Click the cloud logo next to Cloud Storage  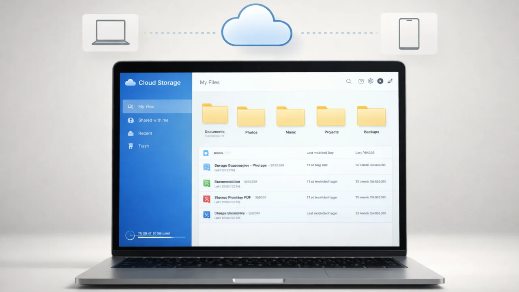[x=130, y=82]
